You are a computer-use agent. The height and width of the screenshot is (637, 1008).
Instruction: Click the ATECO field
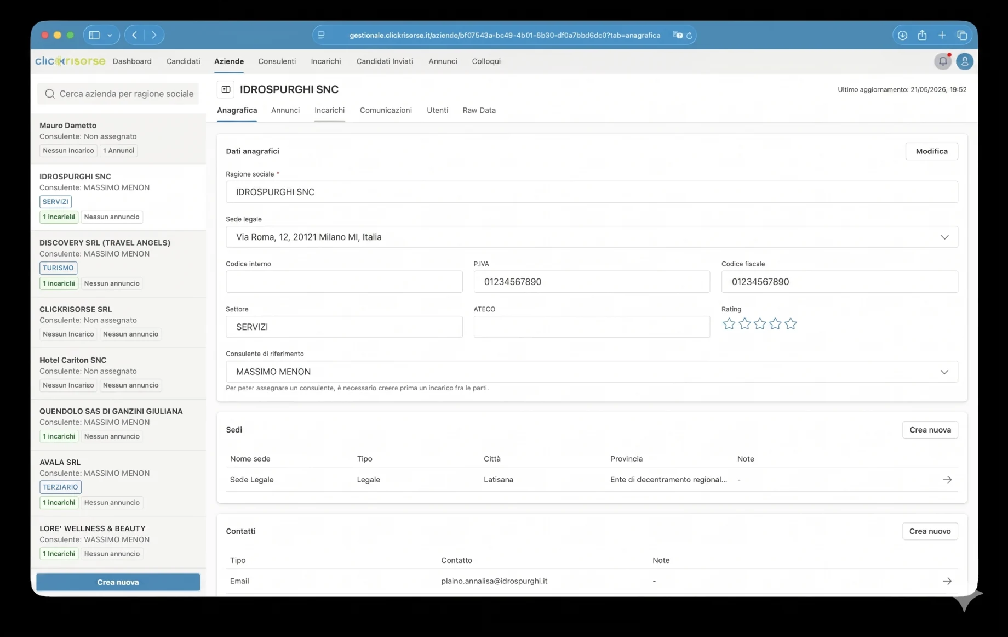pos(592,327)
